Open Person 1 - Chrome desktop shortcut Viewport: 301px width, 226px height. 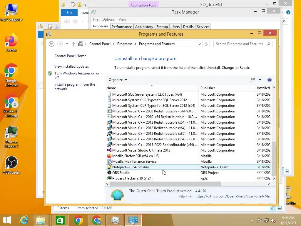click(x=11, y=106)
